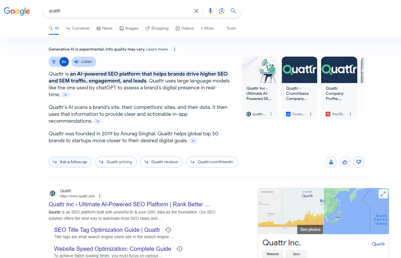Switch to the Videos tab
Viewport: 401px width, 258px height.
[185, 28]
